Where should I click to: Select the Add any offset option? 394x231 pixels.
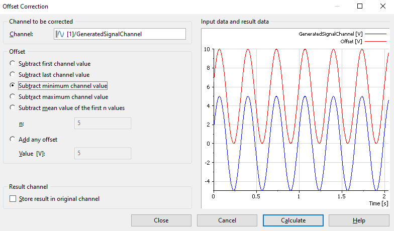13,140
